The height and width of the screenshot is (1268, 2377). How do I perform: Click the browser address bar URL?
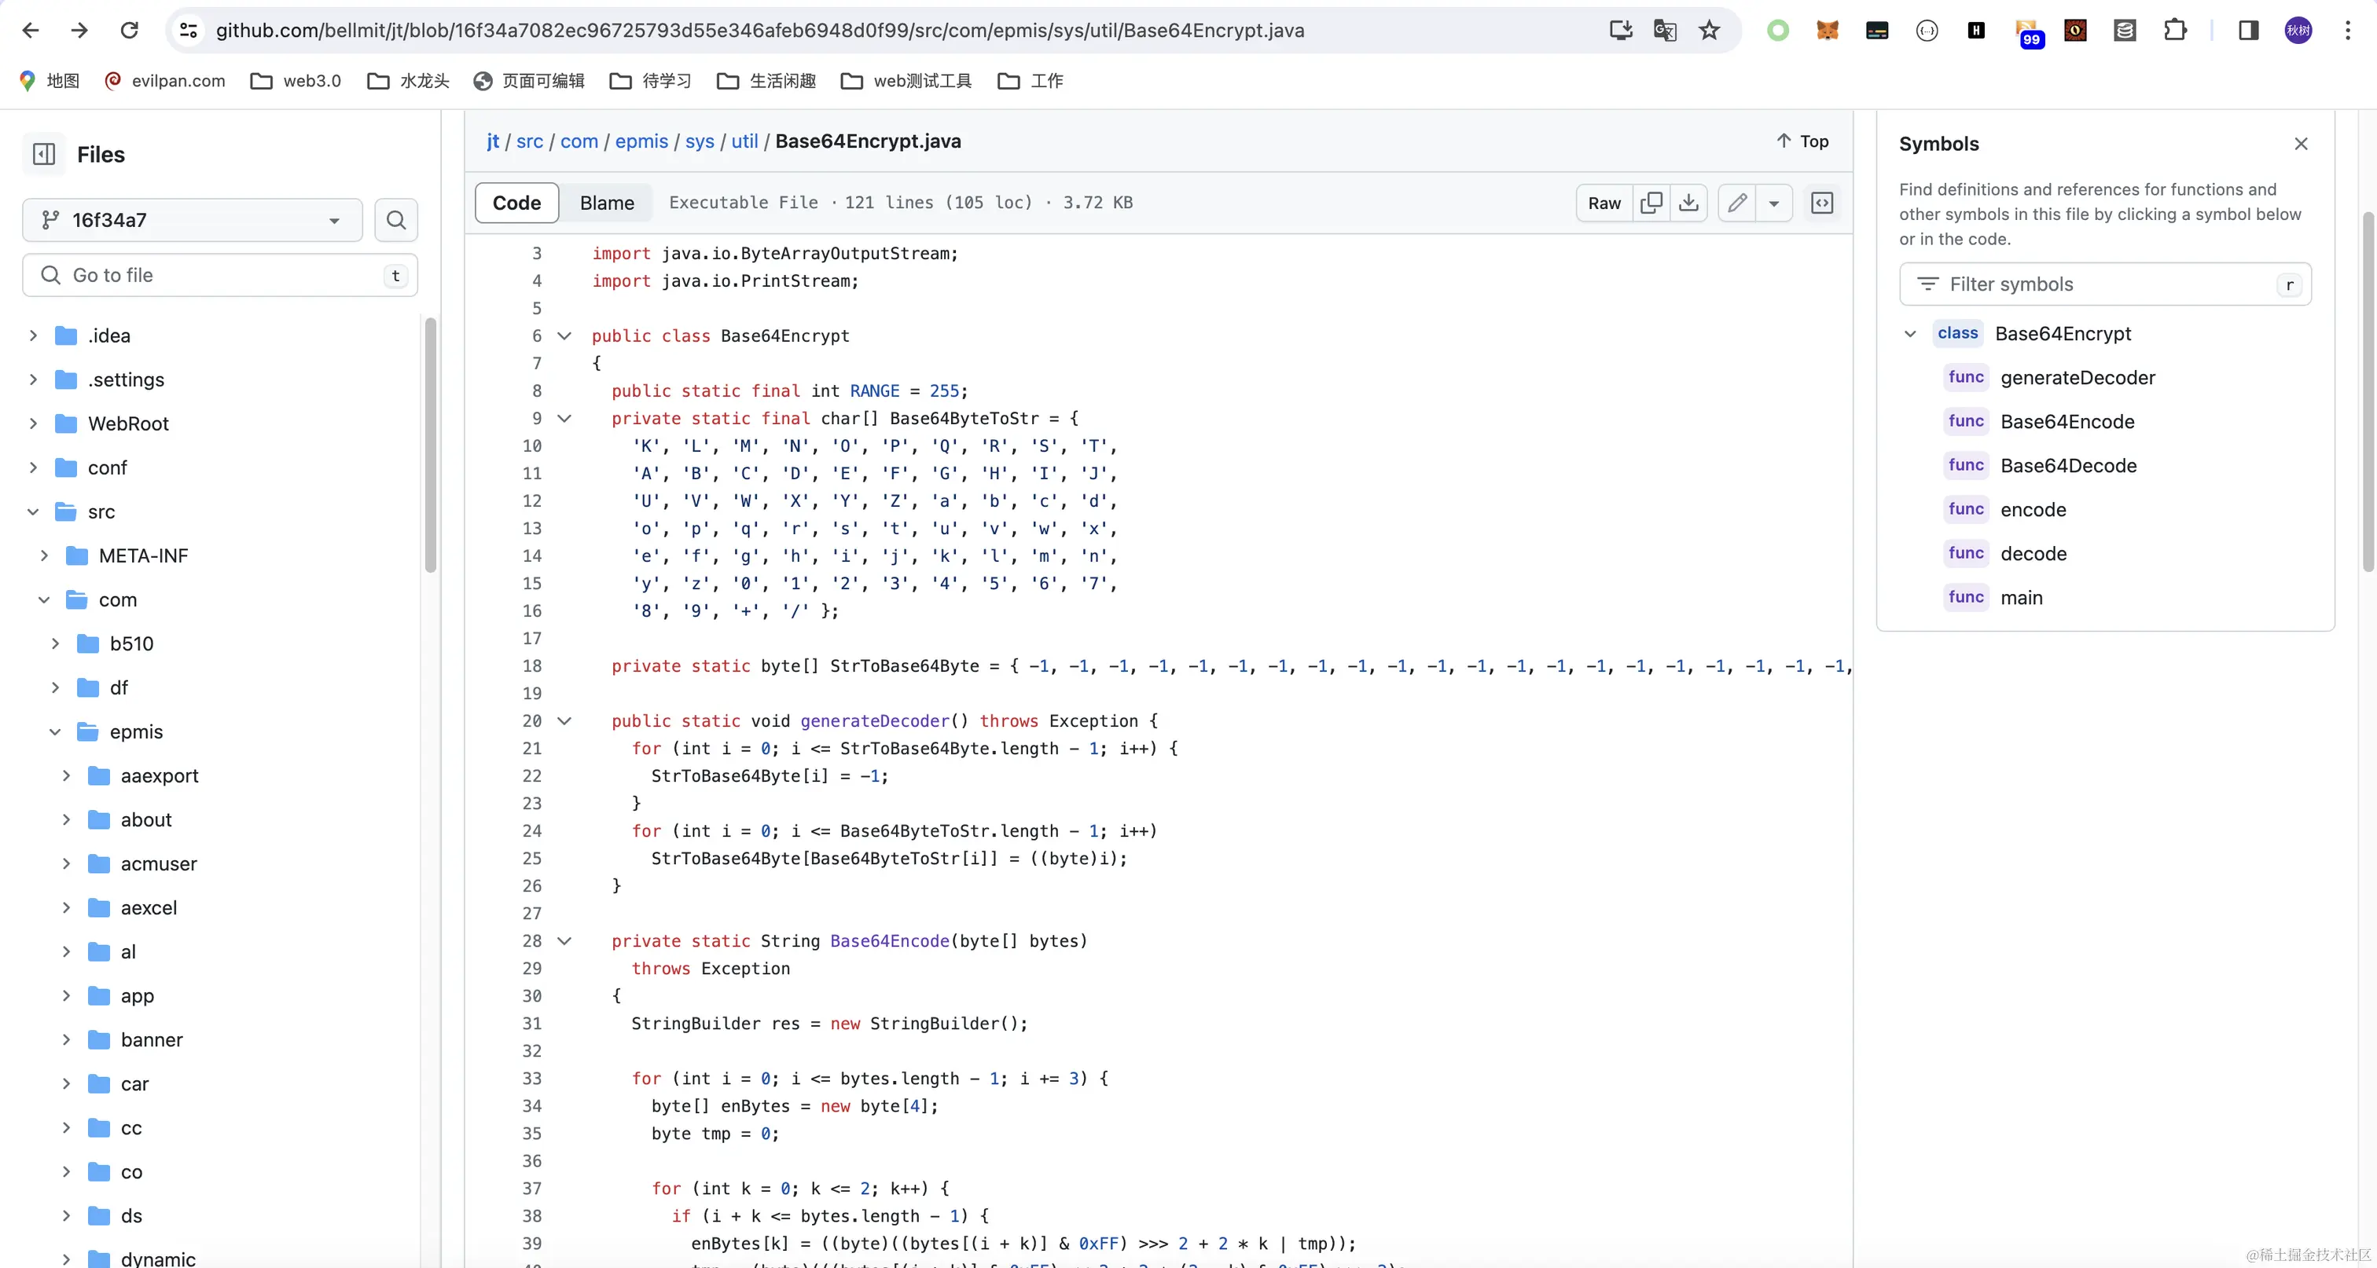coord(759,31)
